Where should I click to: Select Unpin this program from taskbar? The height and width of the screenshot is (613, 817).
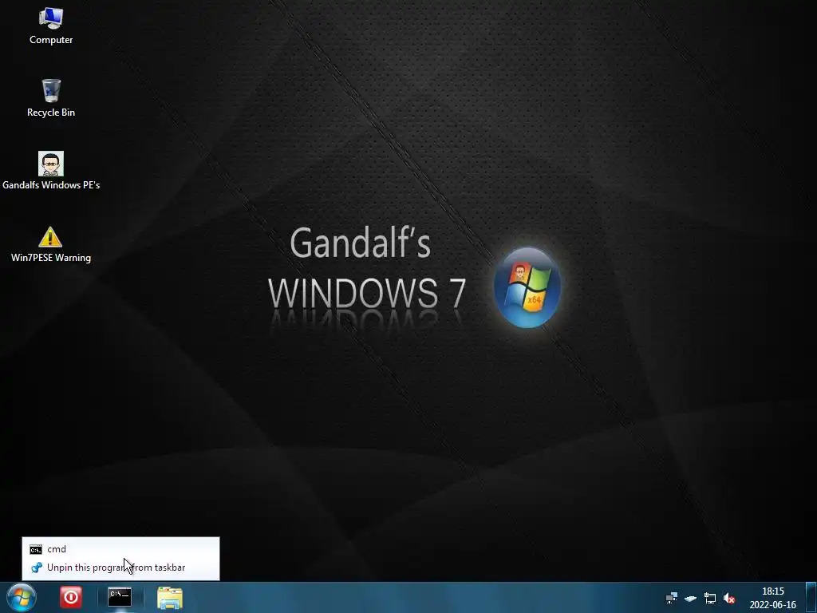pos(121,568)
